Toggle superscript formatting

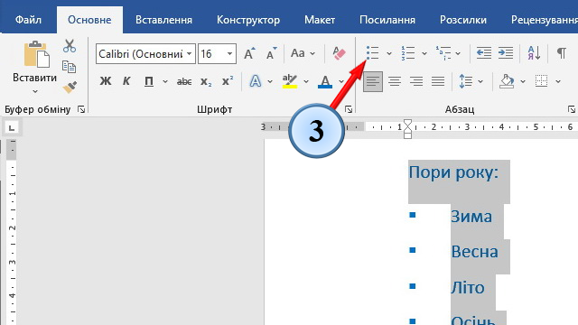(x=228, y=80)
